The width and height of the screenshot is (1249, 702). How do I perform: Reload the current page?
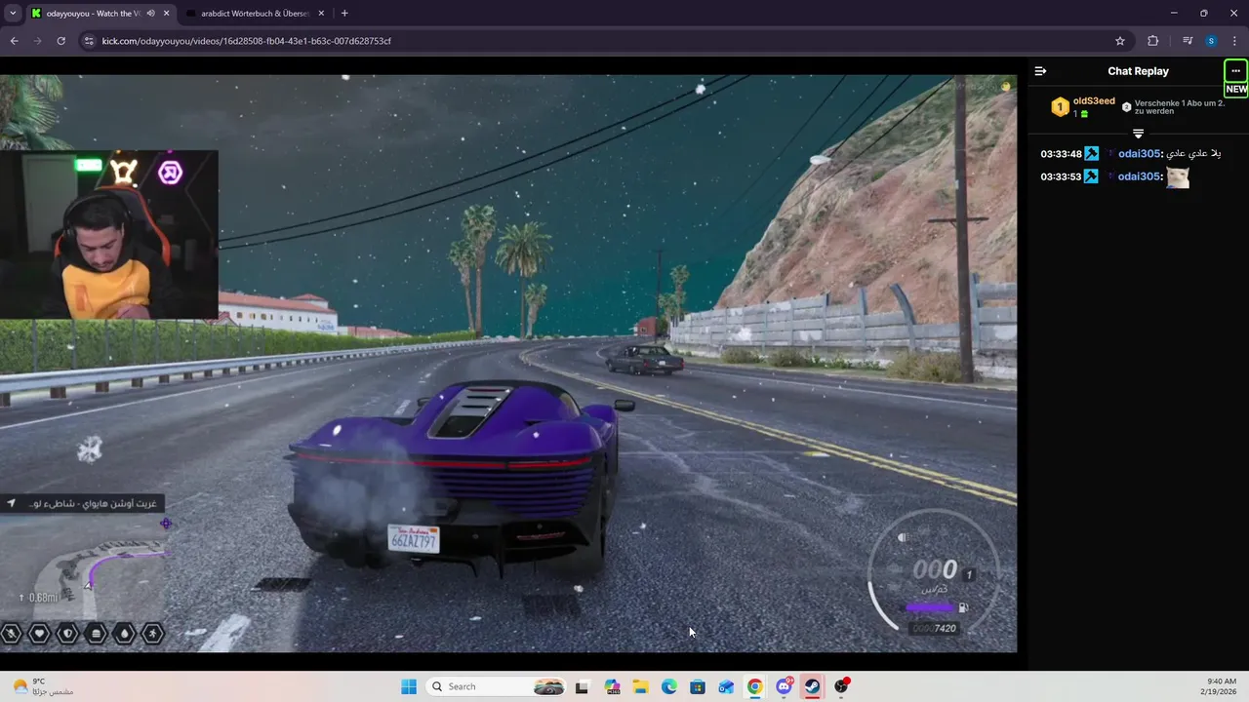60,41
